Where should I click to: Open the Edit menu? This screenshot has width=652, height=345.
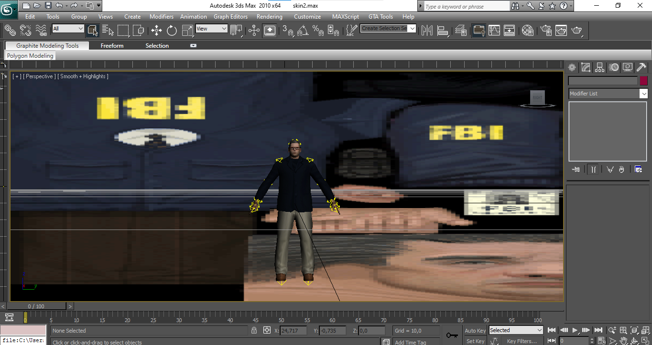(30, 17)
